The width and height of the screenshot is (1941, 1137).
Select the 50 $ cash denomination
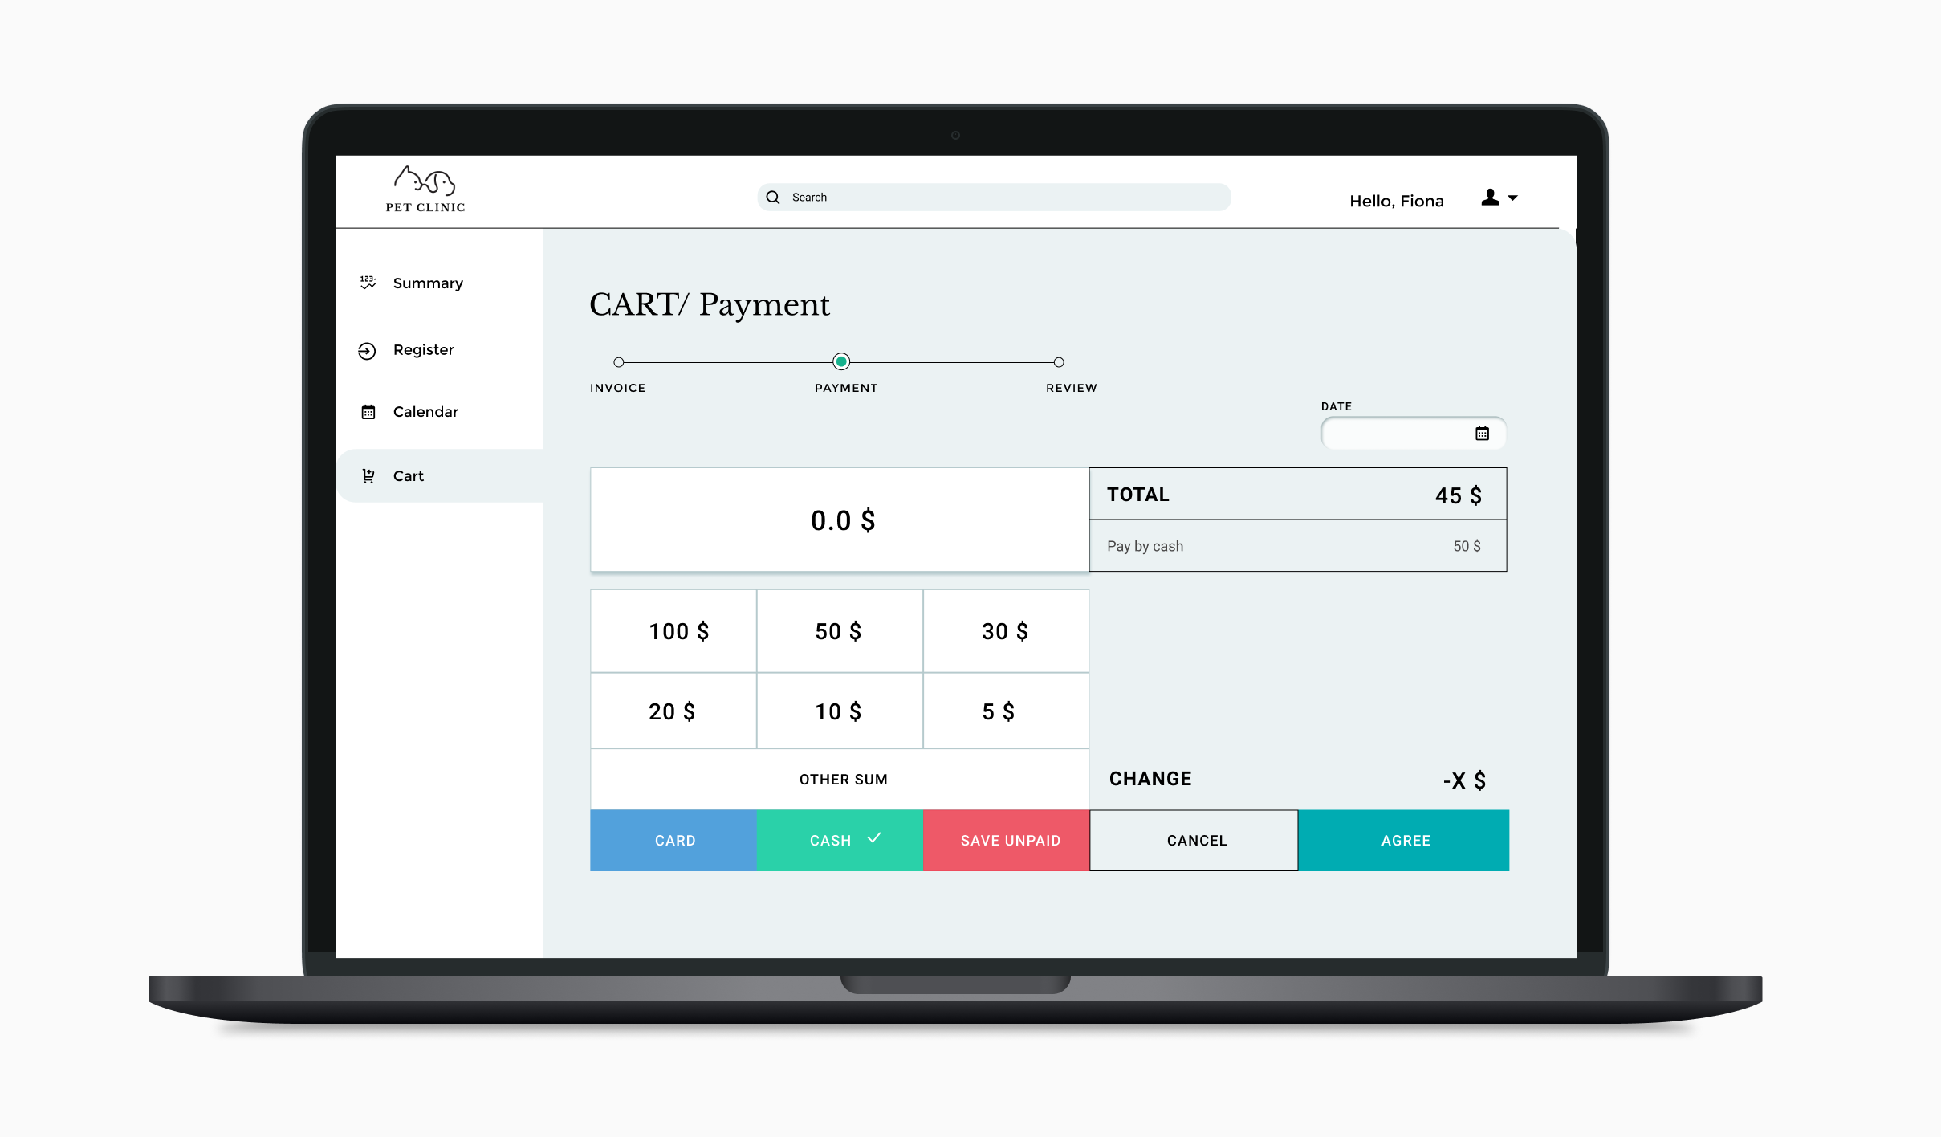839,631
